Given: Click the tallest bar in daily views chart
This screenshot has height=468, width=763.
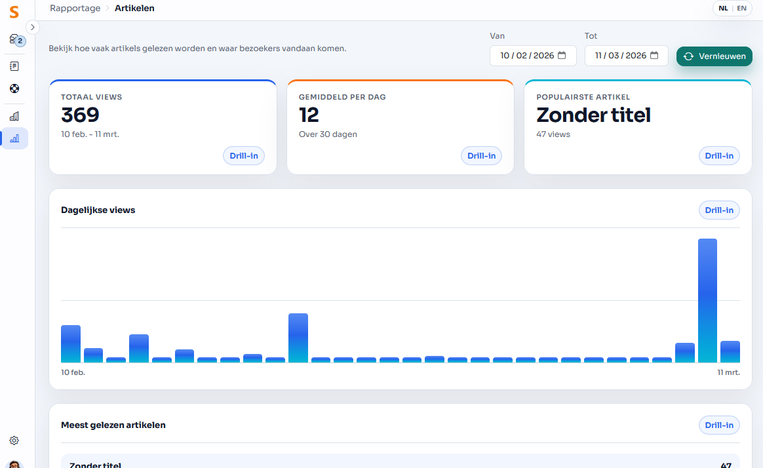Looking at the screenshot, I should (x=707, y=300).
